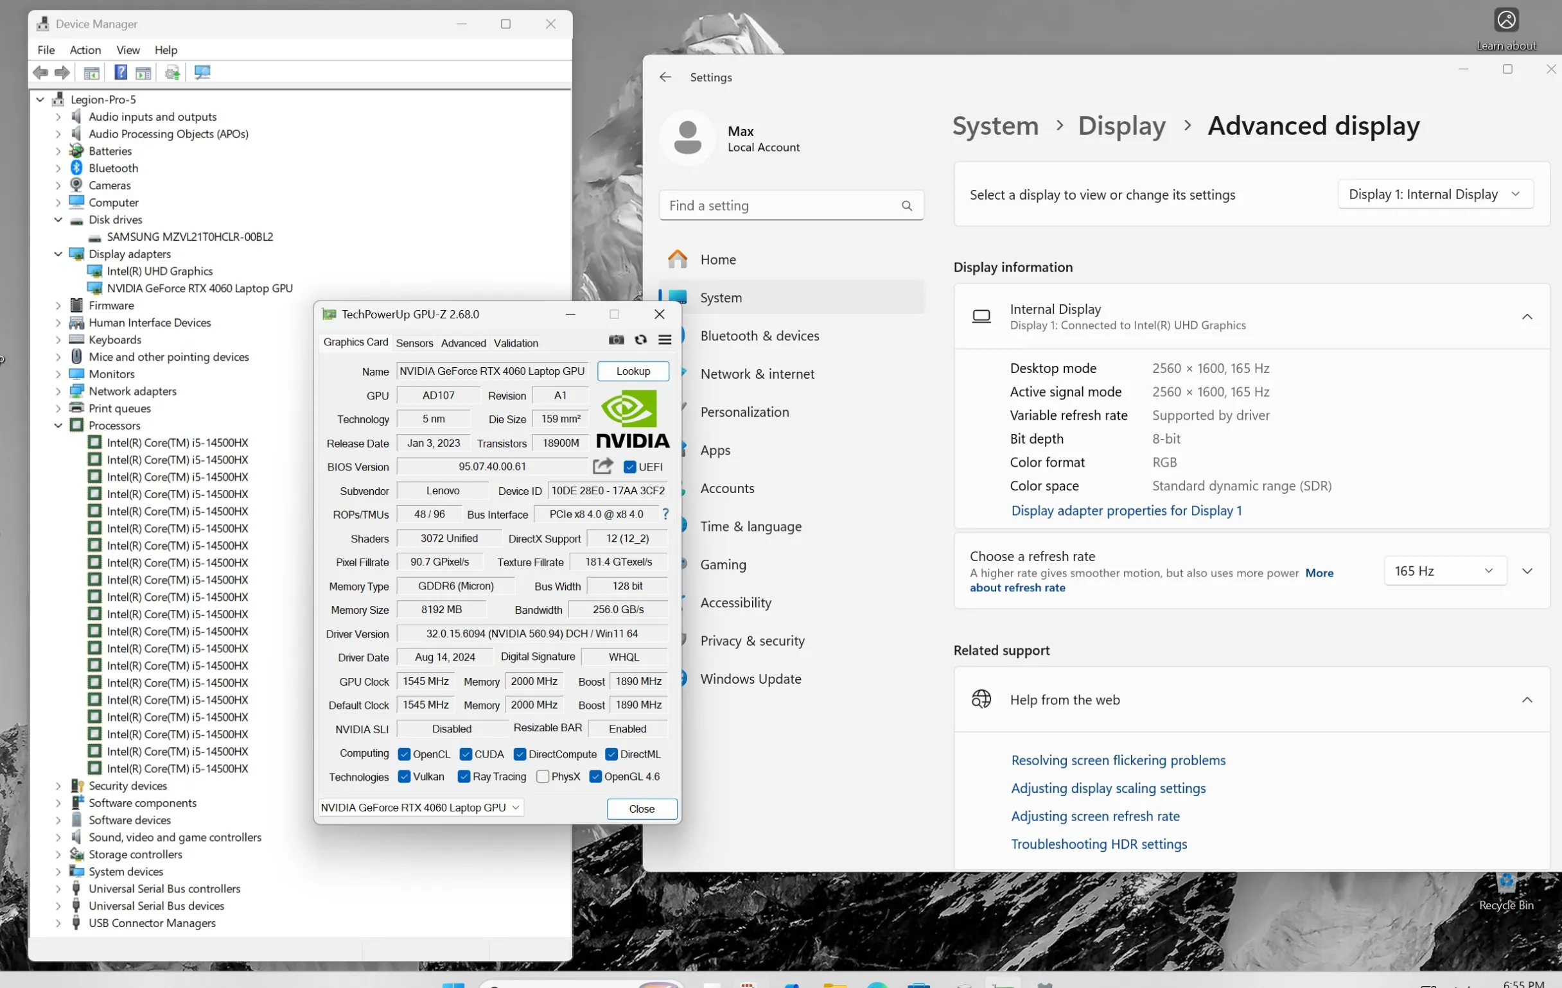Viewport: 1562px width, 988px height.
Task: Click the Lookup button in GPU-Z
Action: coord(633,371)
